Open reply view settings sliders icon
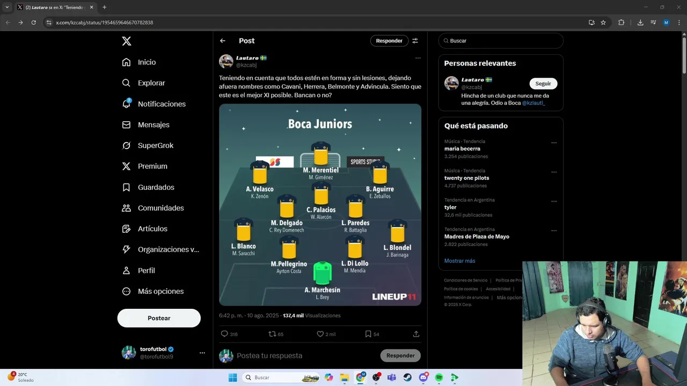Image resolution: width=687 pixels, height=386 pixels. pyautogui.click(x=415, y=41)
